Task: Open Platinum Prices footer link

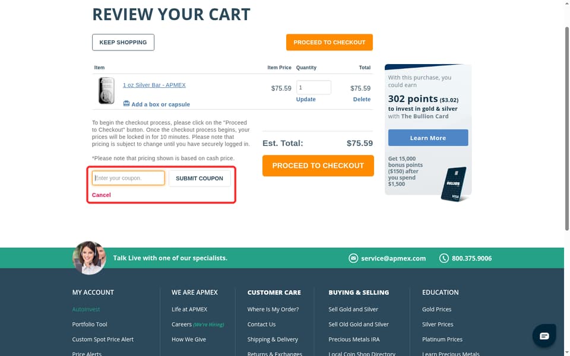Action: pos(442,339)
